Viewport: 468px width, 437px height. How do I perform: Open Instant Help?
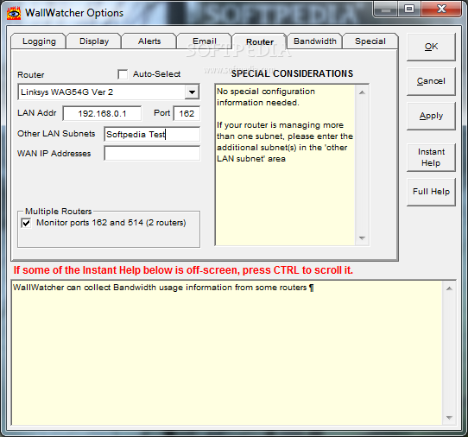pos(431,157)
